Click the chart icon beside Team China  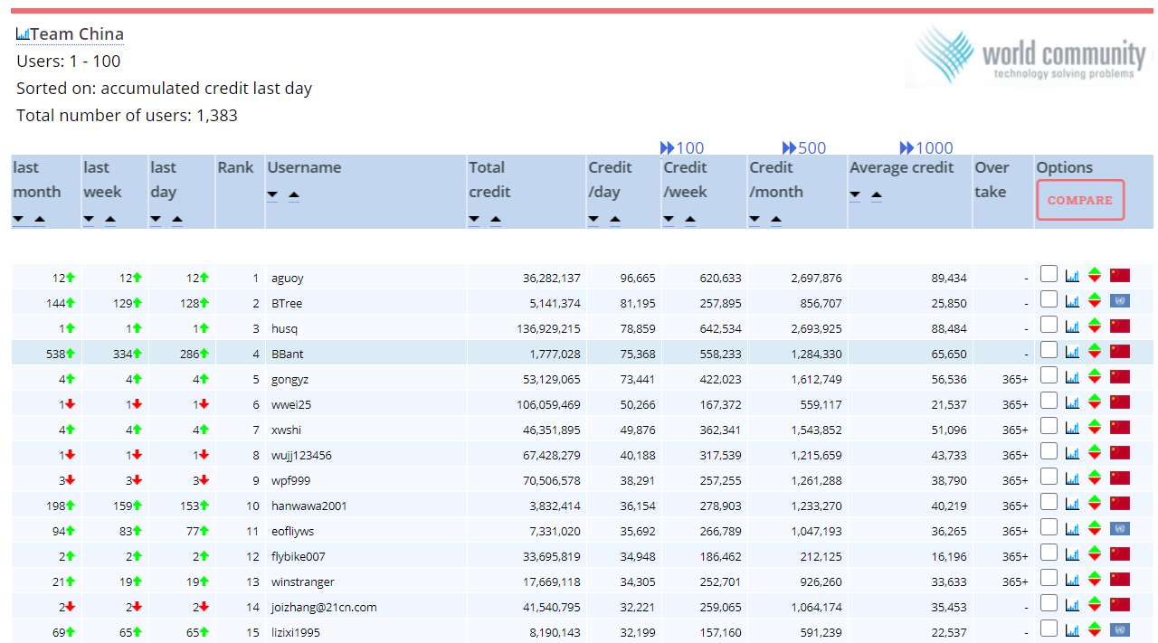point(23,34)
